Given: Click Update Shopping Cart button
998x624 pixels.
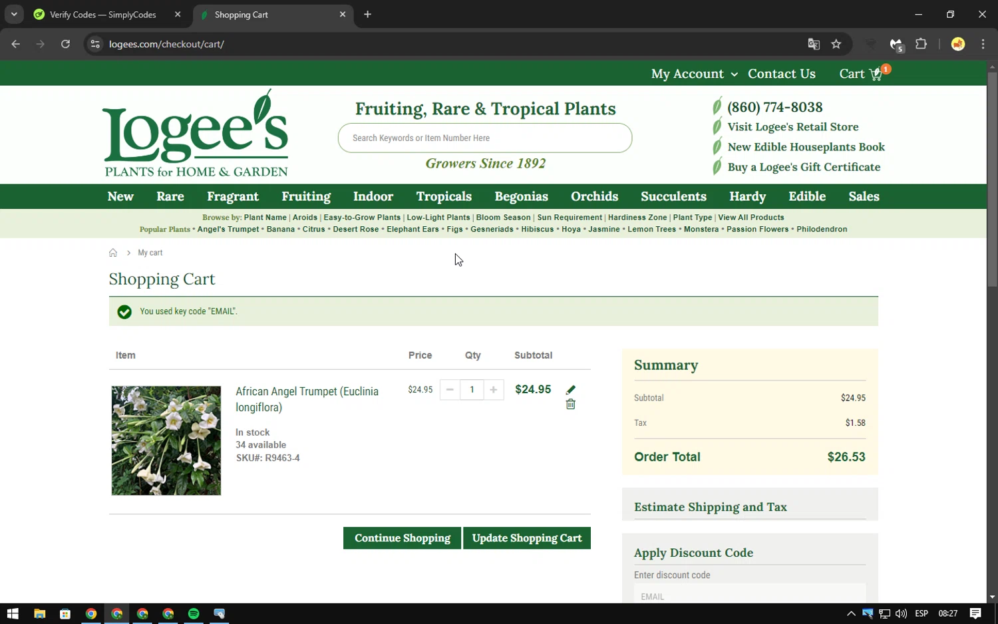Looking at the screenshot, I should (526, 538).
